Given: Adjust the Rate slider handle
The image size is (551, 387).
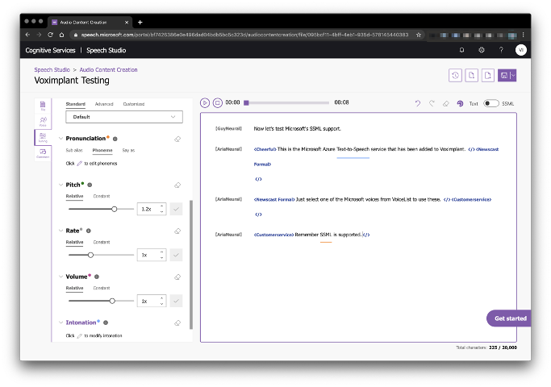Looking at the screenshot, I should (90, 255).
